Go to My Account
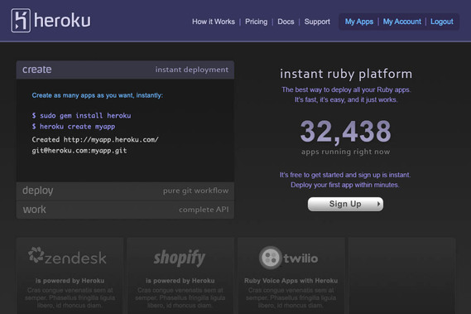 click(402, 22)
